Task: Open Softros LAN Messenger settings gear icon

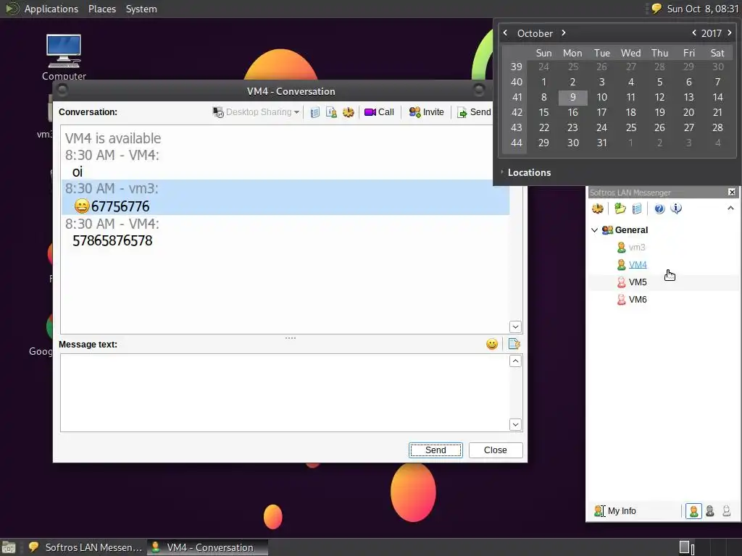Action: point(598,208)
